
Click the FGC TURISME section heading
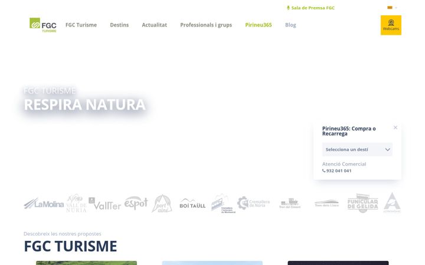pos(70,246)
